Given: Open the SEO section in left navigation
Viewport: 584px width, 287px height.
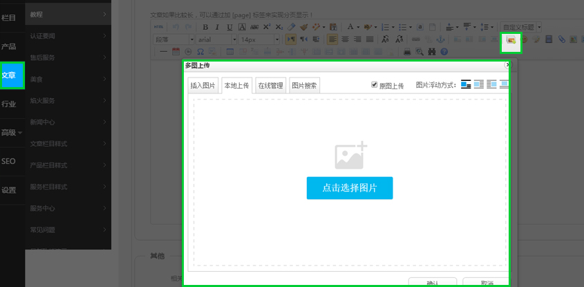Looking at the screenshot, I should pos(12,161).
